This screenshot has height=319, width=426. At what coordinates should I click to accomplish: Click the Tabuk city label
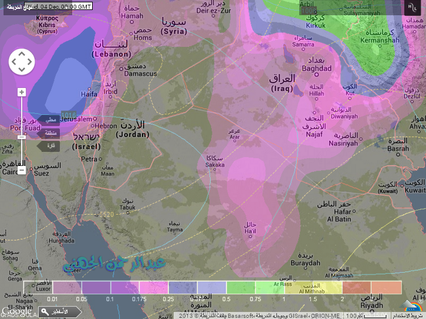127,208
